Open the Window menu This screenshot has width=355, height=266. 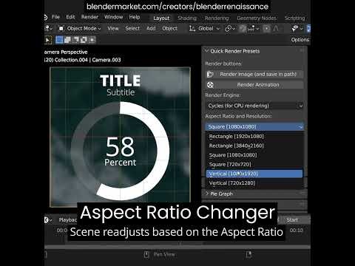(x=113, y=17)
